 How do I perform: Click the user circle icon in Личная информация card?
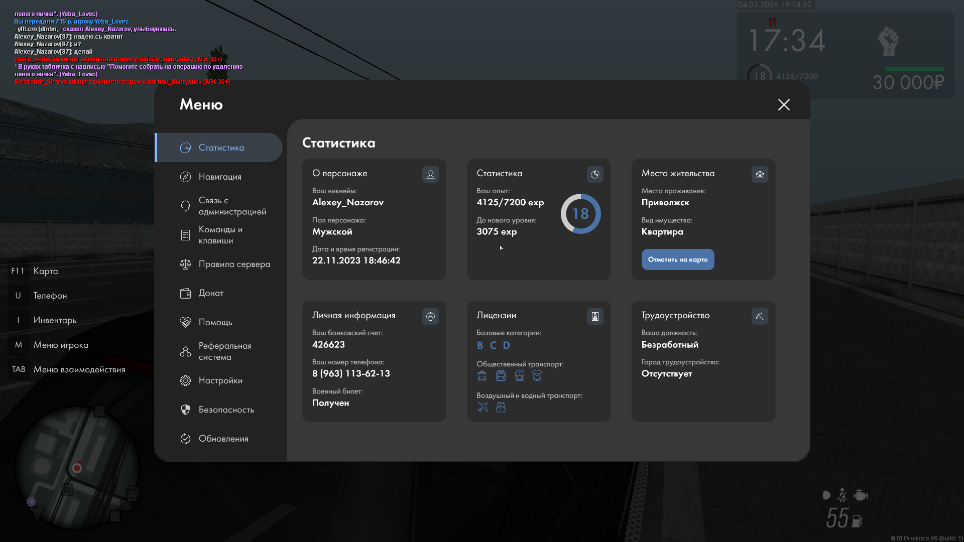pos(430,316)
